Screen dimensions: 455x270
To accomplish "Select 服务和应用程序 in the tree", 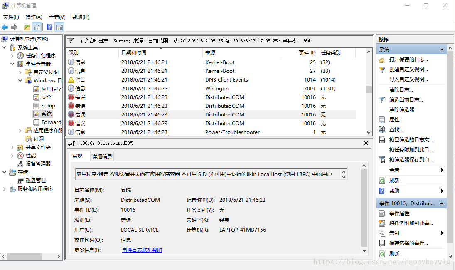I will coord(35,189).
